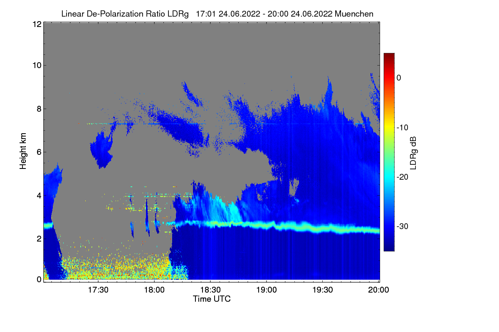Click the height axis label 4

(x=38, y=195)
